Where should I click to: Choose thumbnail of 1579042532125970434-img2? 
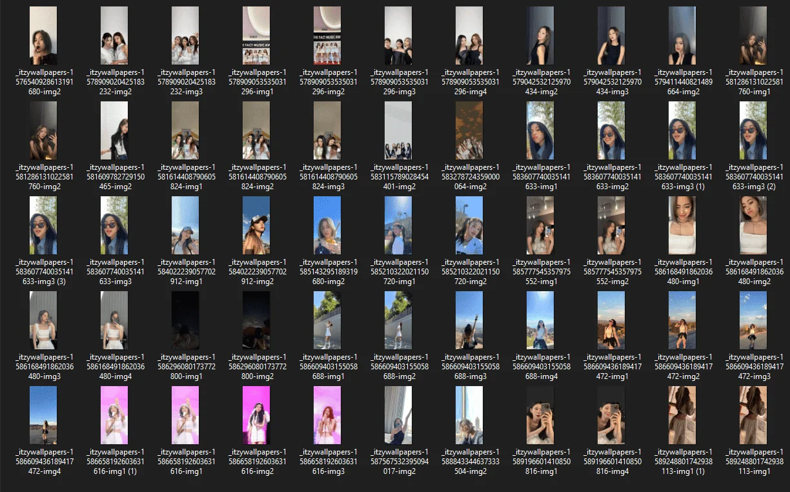click(540, 36)
